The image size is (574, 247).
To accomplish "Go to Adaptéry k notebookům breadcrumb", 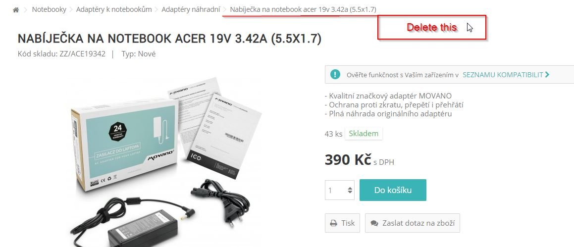I will (x=114, y=9).
